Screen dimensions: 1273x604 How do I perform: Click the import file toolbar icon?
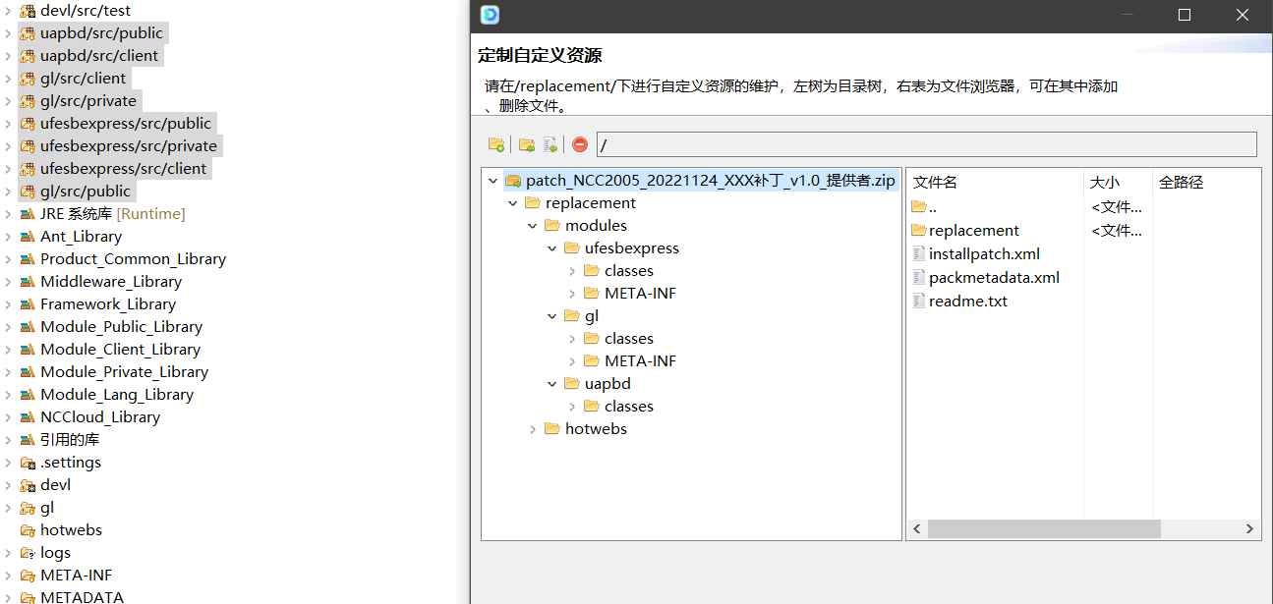point(550,144)
